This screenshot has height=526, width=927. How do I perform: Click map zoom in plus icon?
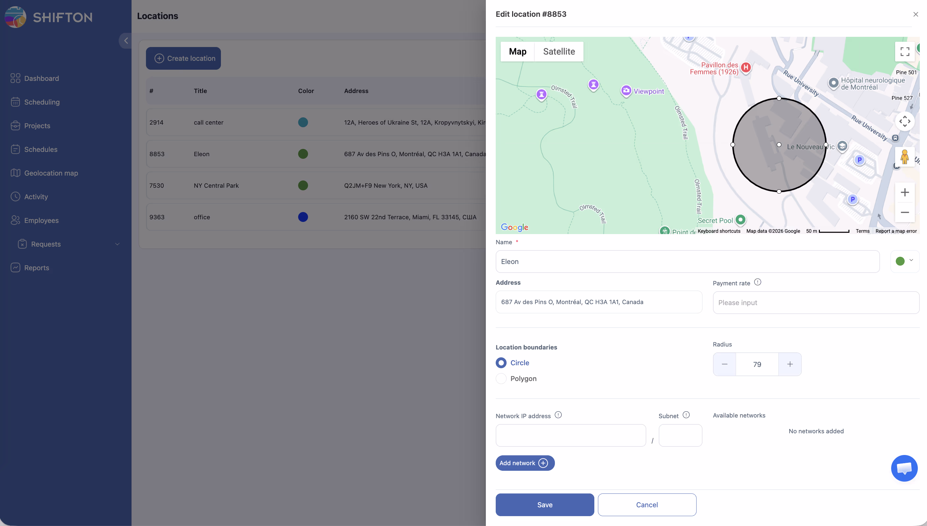pyautogui.click(x=904, y=192)
